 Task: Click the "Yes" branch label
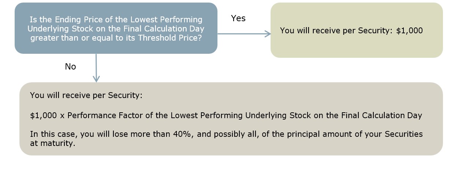(238, 18)
